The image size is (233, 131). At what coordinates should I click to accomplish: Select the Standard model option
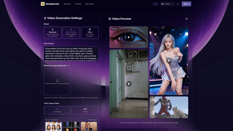click(52, 33)
